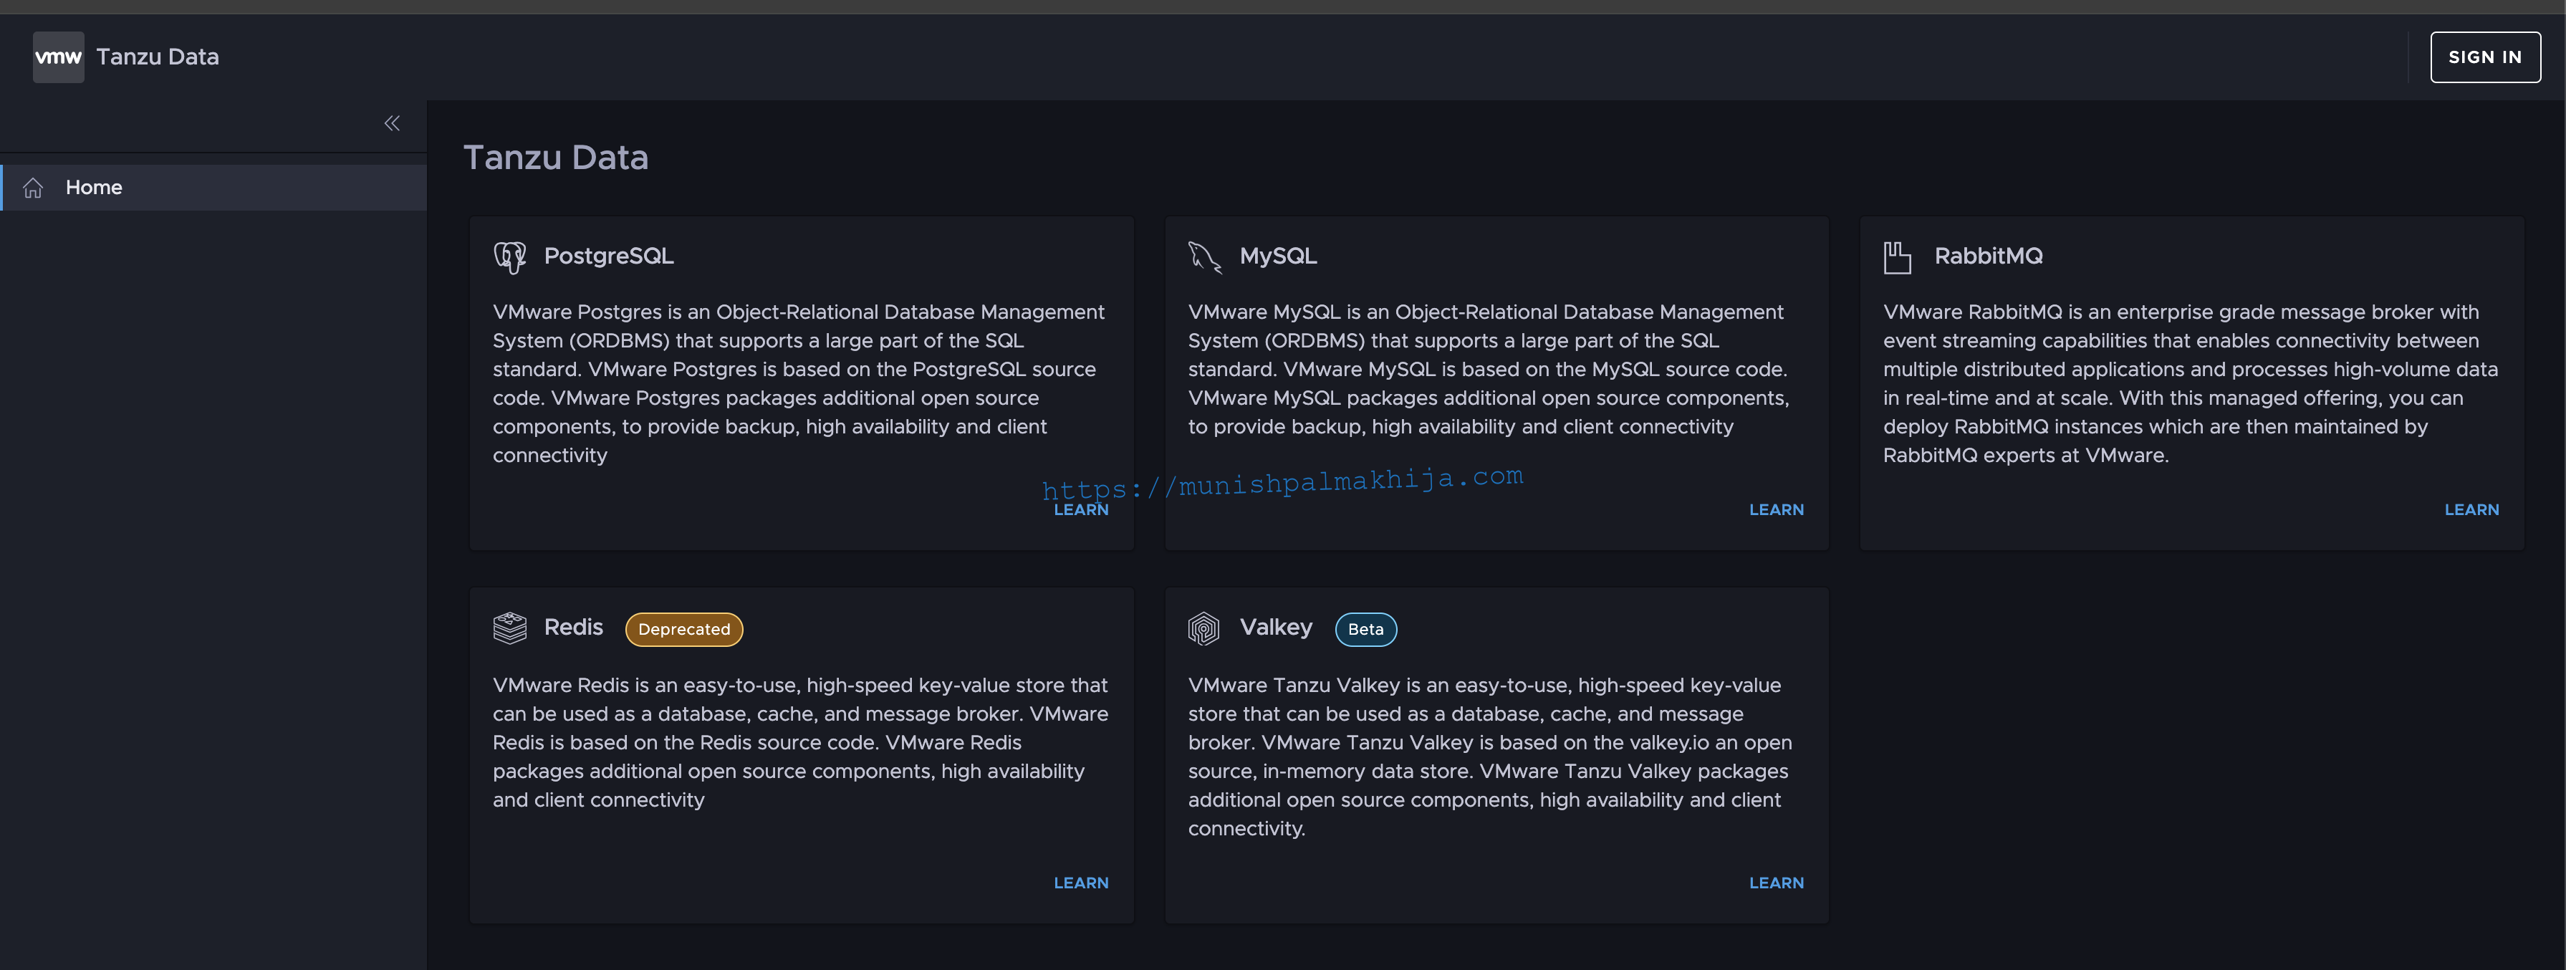The width and height of the screenshot is (2566, 970).
Task: Click the Redis stack icon
Action: (510, 628)
